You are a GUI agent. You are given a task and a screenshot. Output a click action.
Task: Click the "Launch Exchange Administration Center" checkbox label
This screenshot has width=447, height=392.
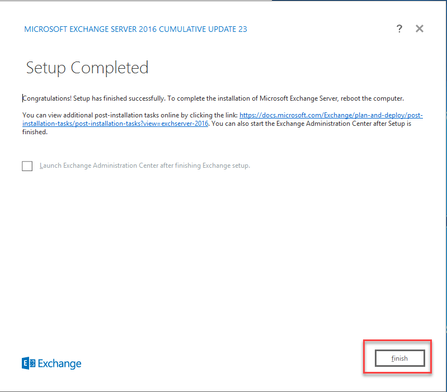144,166
